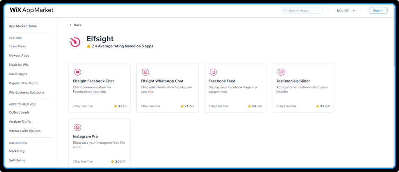Viewport: 399px width, 172px height.
Task: Open the Facebook Feed app title
Action: [222, 81]
